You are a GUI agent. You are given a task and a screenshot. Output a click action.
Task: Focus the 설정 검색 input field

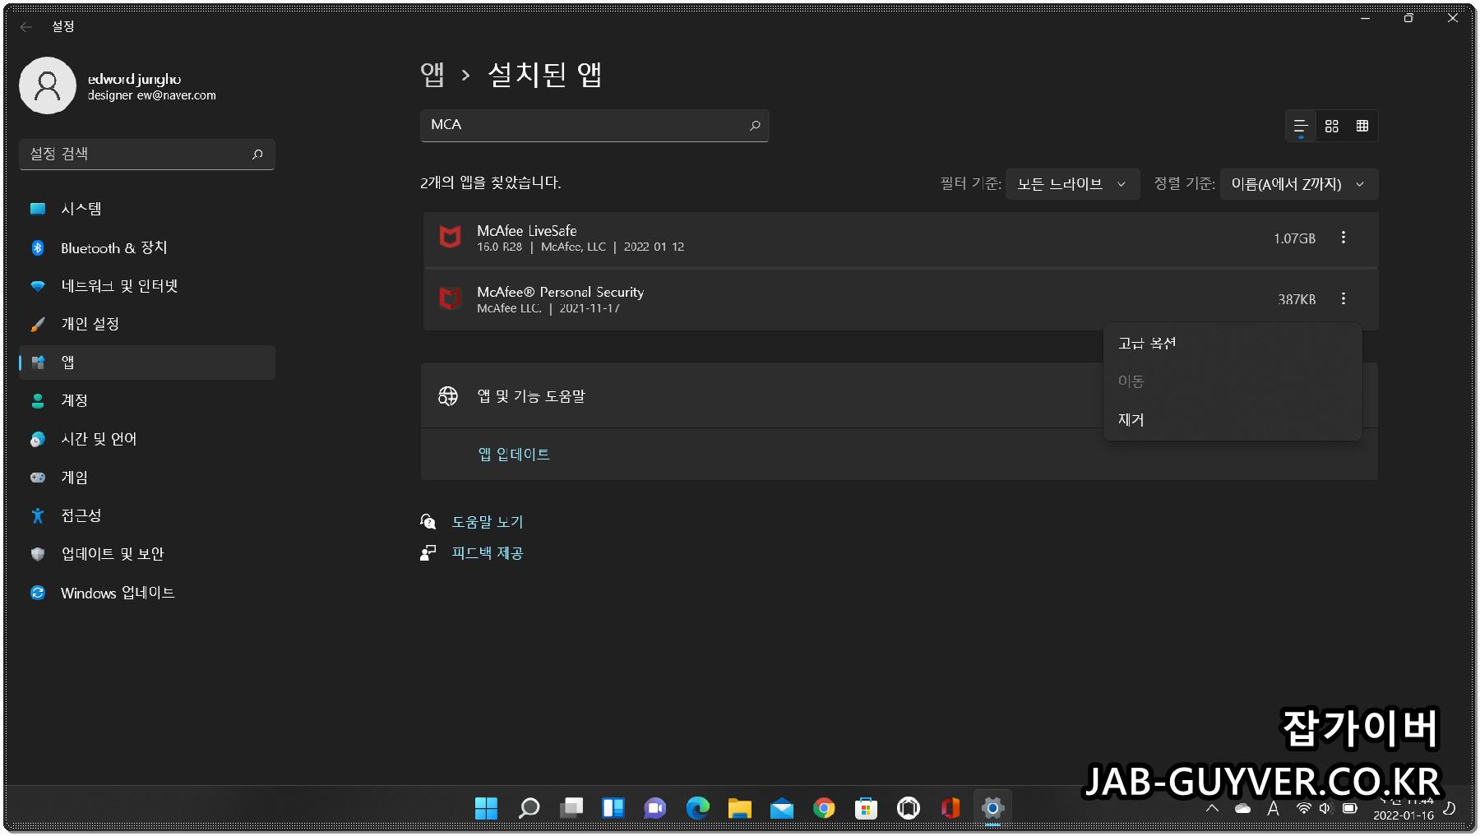point(147,155)
